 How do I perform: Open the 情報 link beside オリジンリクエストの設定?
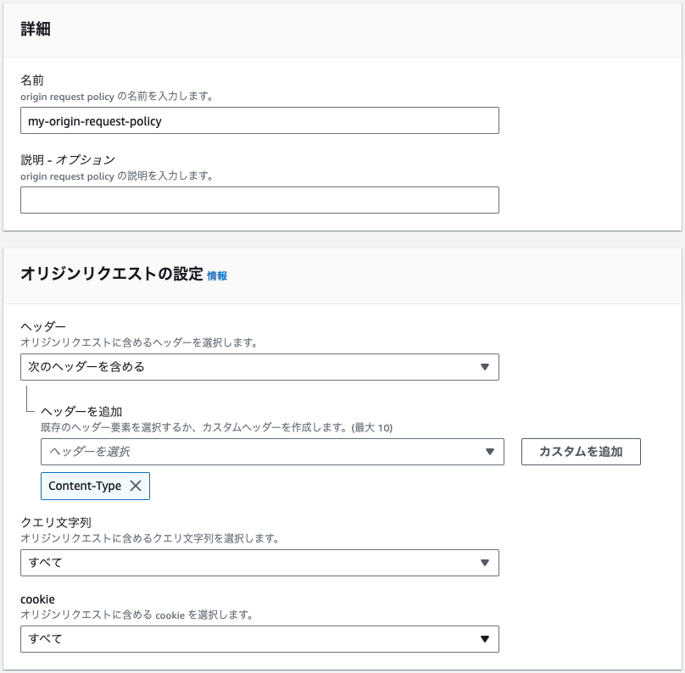[217, 275]
